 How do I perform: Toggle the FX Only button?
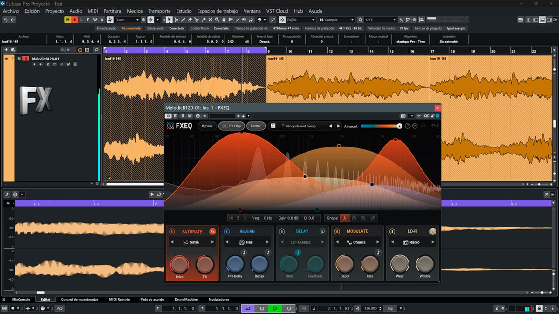232,126
